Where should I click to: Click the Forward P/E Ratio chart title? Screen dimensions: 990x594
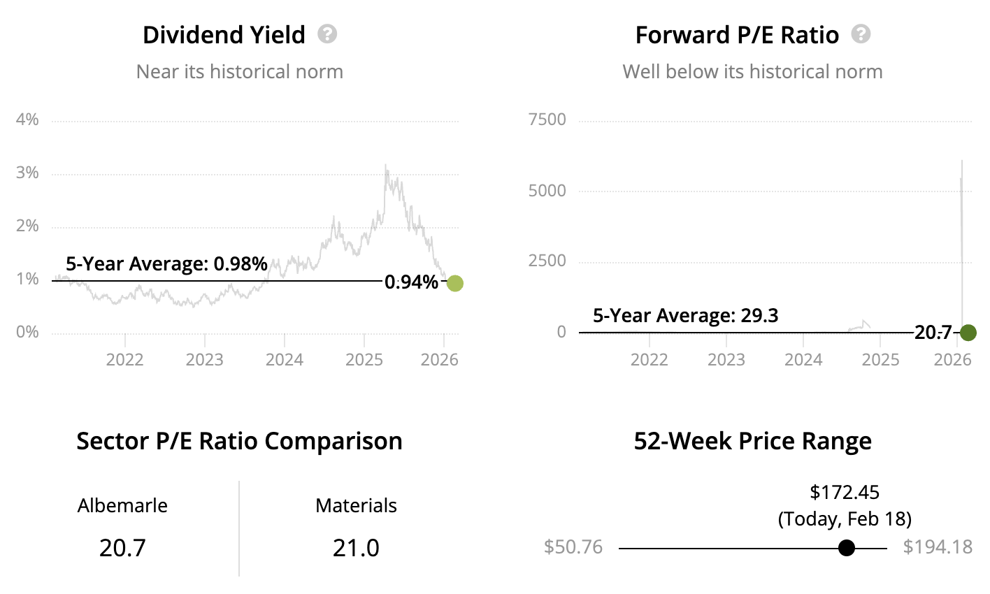737,35
